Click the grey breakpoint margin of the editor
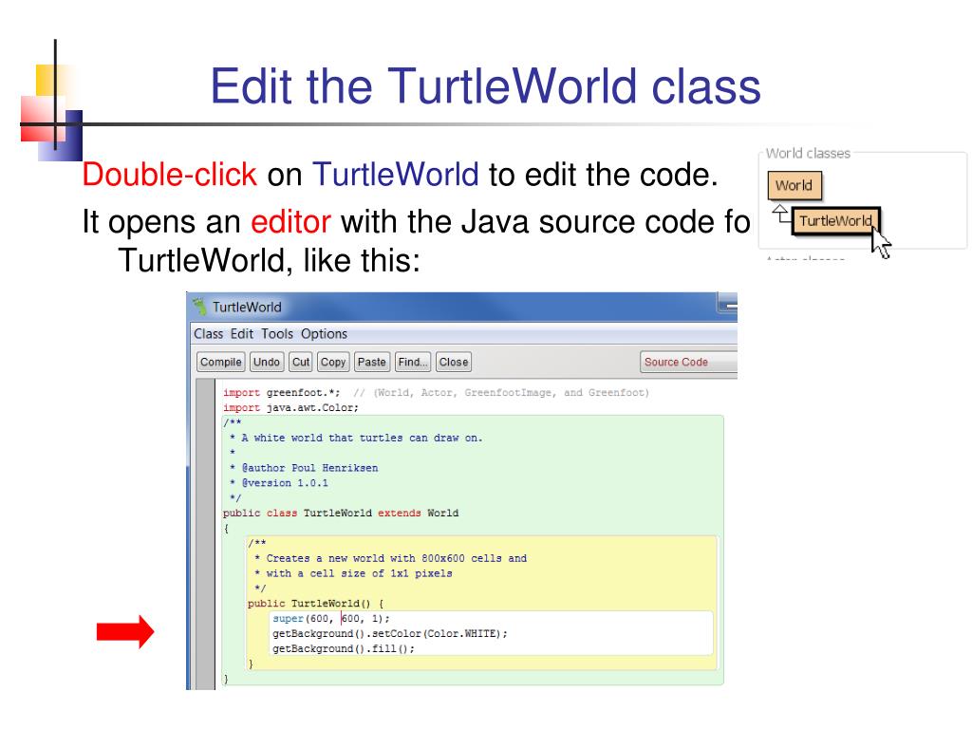This screenshot has height=729, width=972. 205,534
